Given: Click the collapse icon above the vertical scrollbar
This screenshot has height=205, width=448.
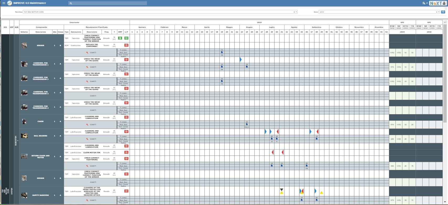Looking at the screenshot, I should point(445,22).
